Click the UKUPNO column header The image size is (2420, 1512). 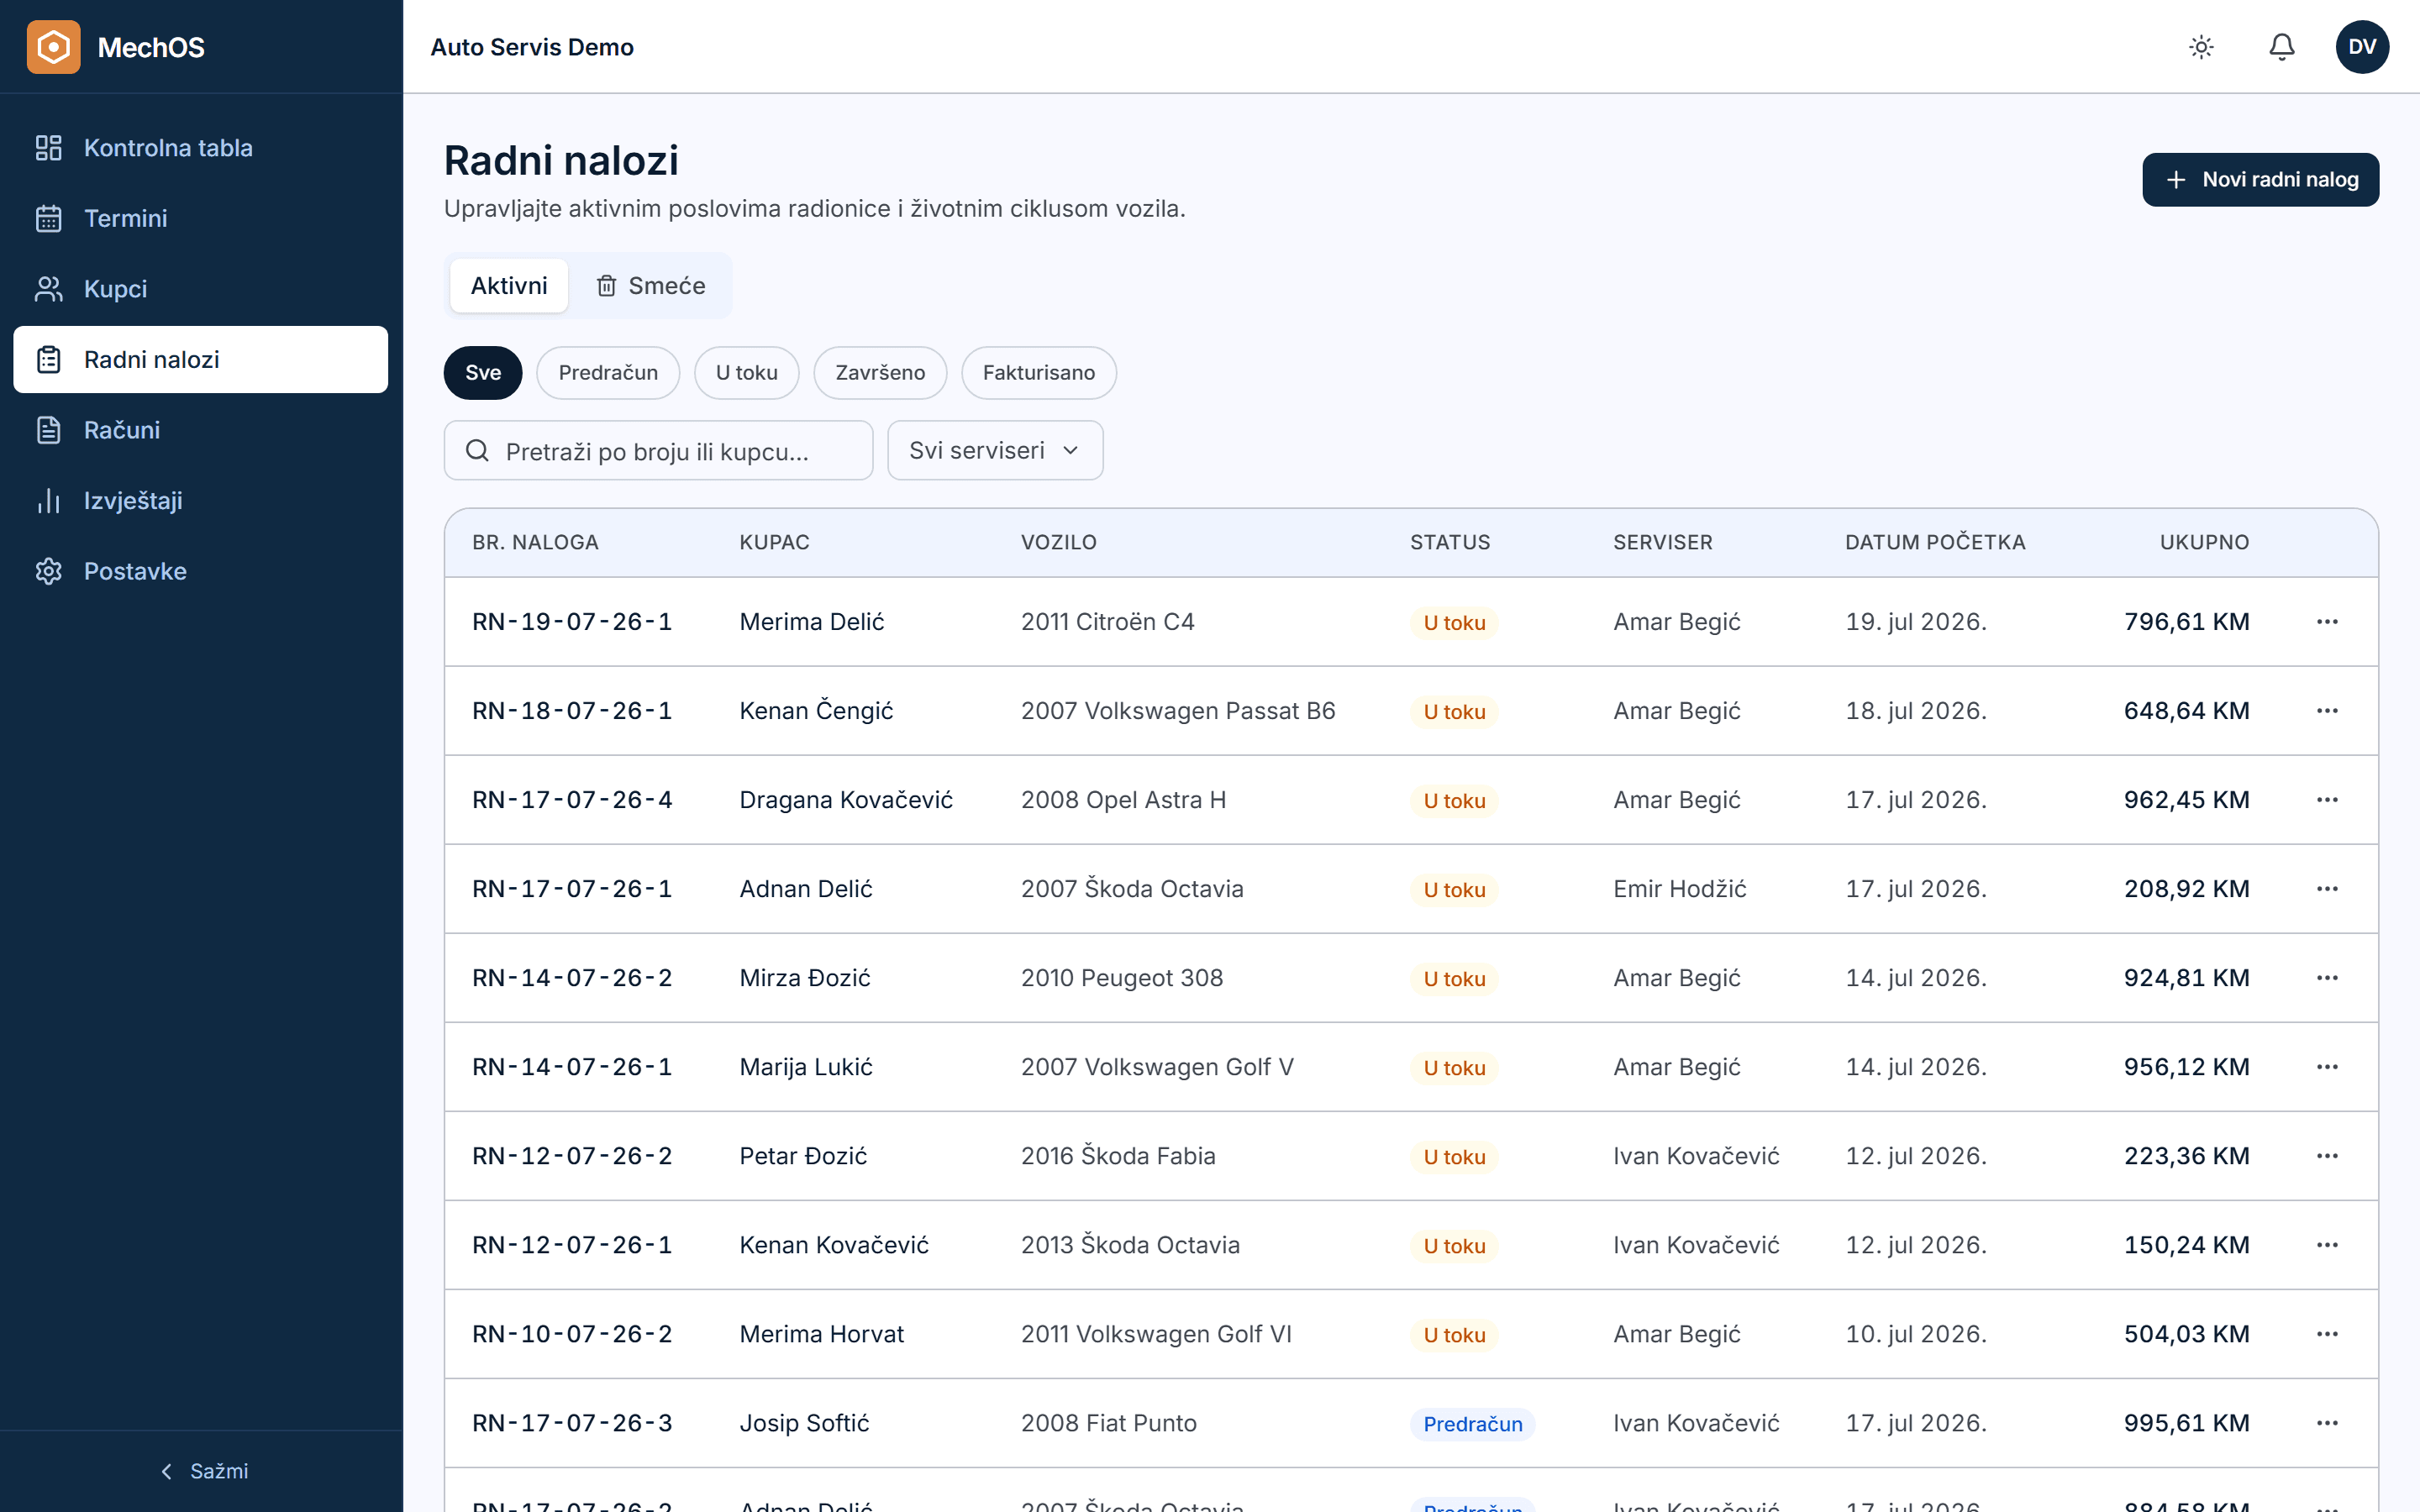click(2204, 542)
